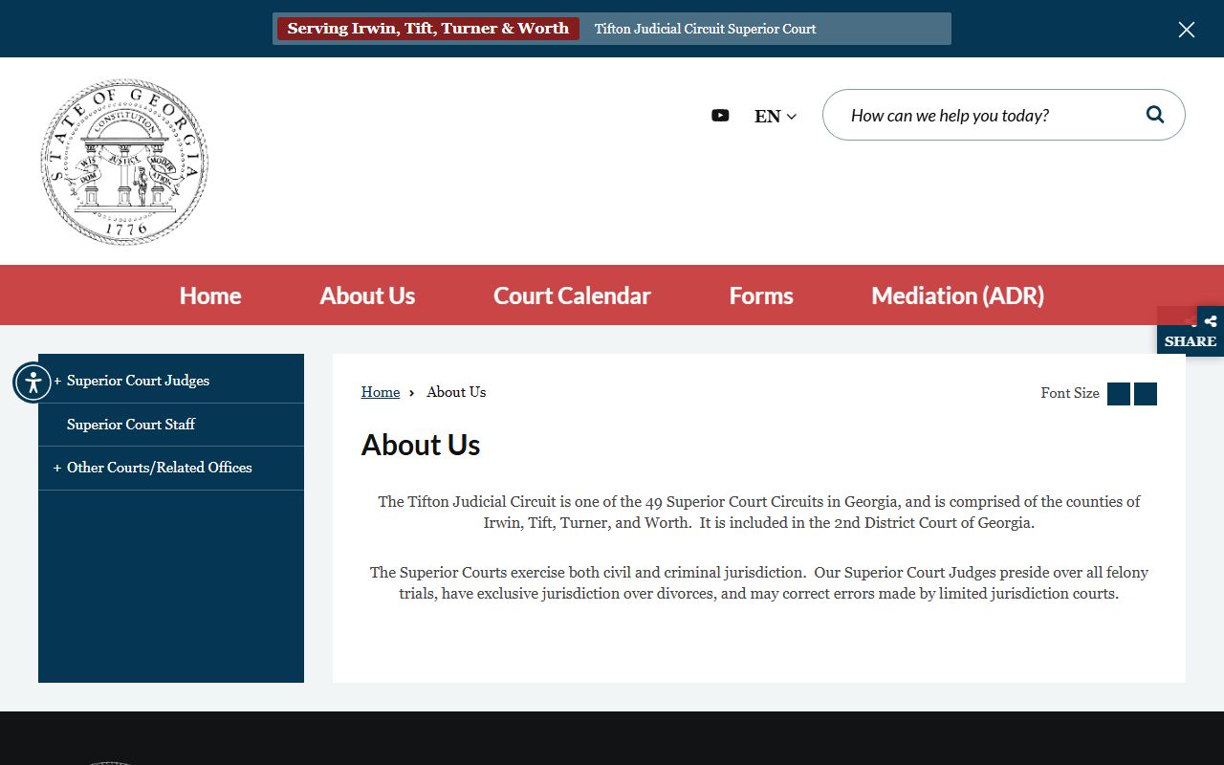This screenshot has height=765, width=1224.
Task: Open the About Us menu item
Action: [x=367, y=295]
